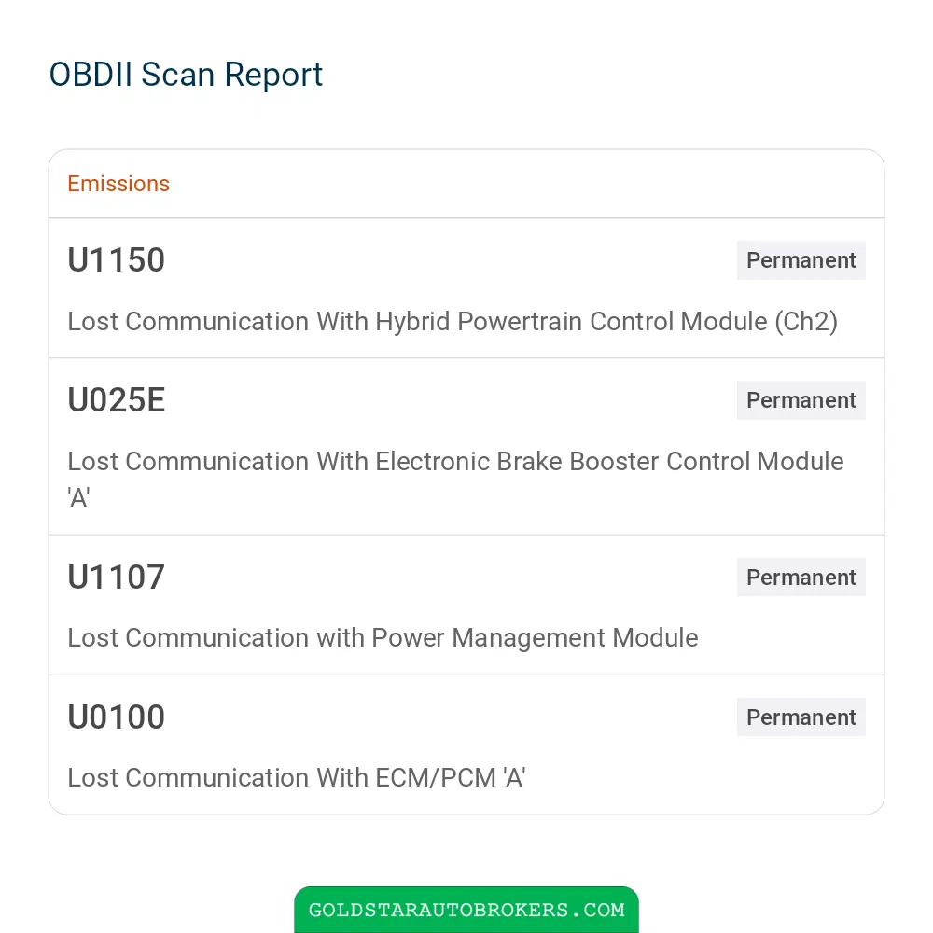
Task: Click the (Ch2) text in the U1150 description
Action: click(x=806, y=321)
